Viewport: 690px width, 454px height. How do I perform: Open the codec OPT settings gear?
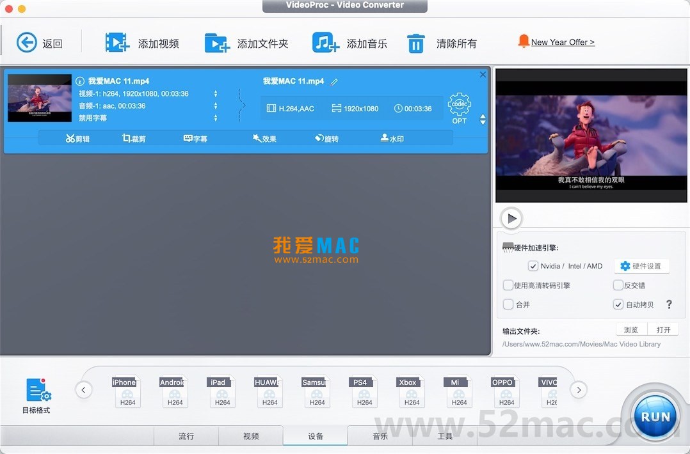point(460,108)
